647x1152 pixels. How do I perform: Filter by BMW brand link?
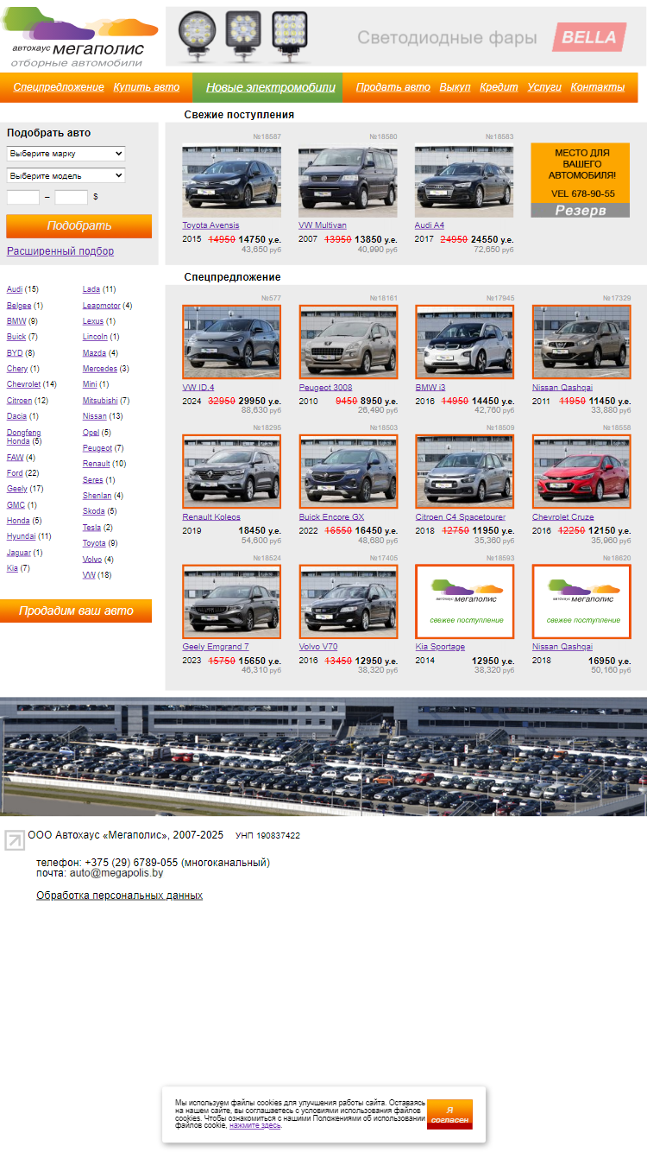[16, 321]
